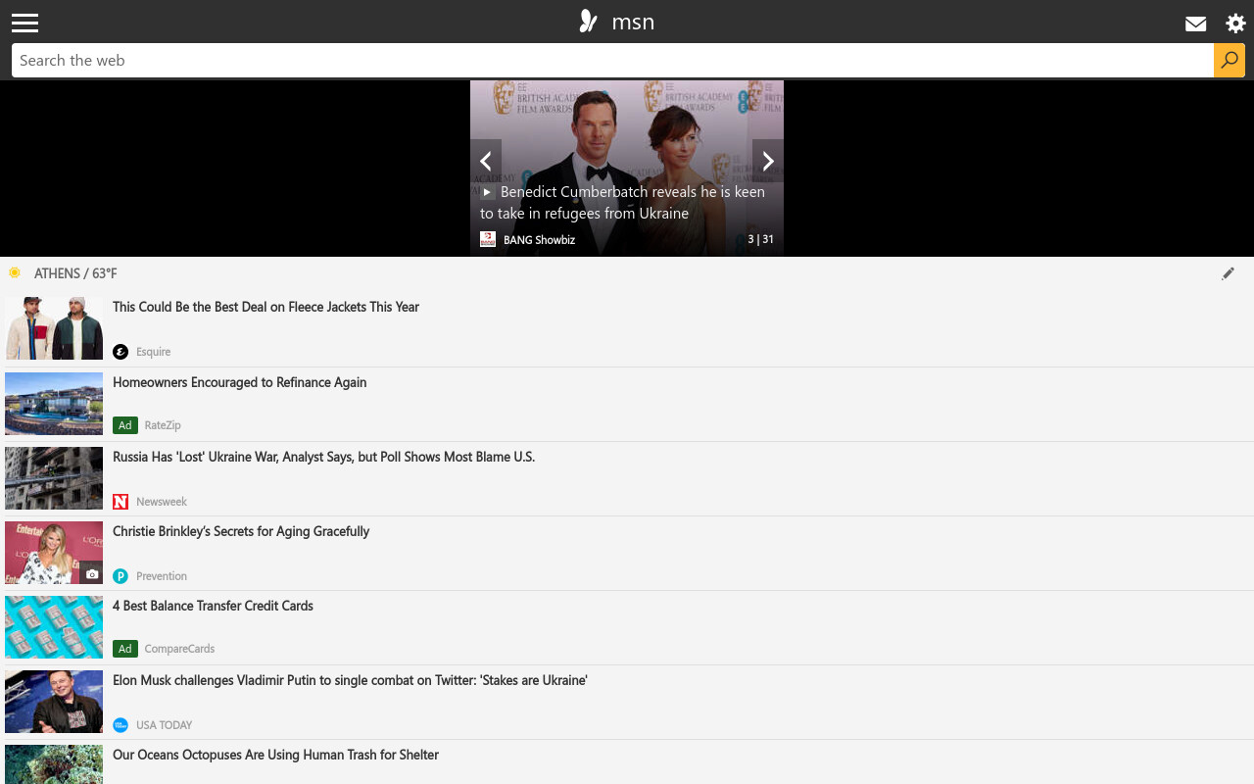The image size is (1254, 784).
Task: Click the BANG Showbiz source logo
Action: [488, 239]
